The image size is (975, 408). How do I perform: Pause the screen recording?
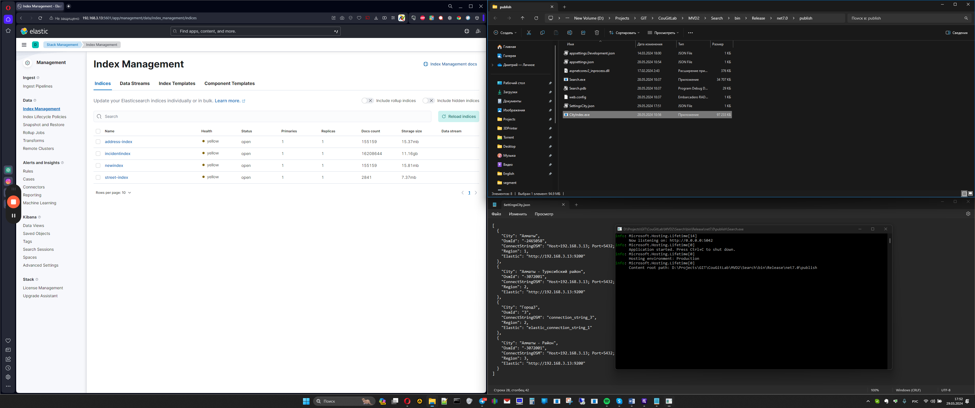[x=13, y=215]
